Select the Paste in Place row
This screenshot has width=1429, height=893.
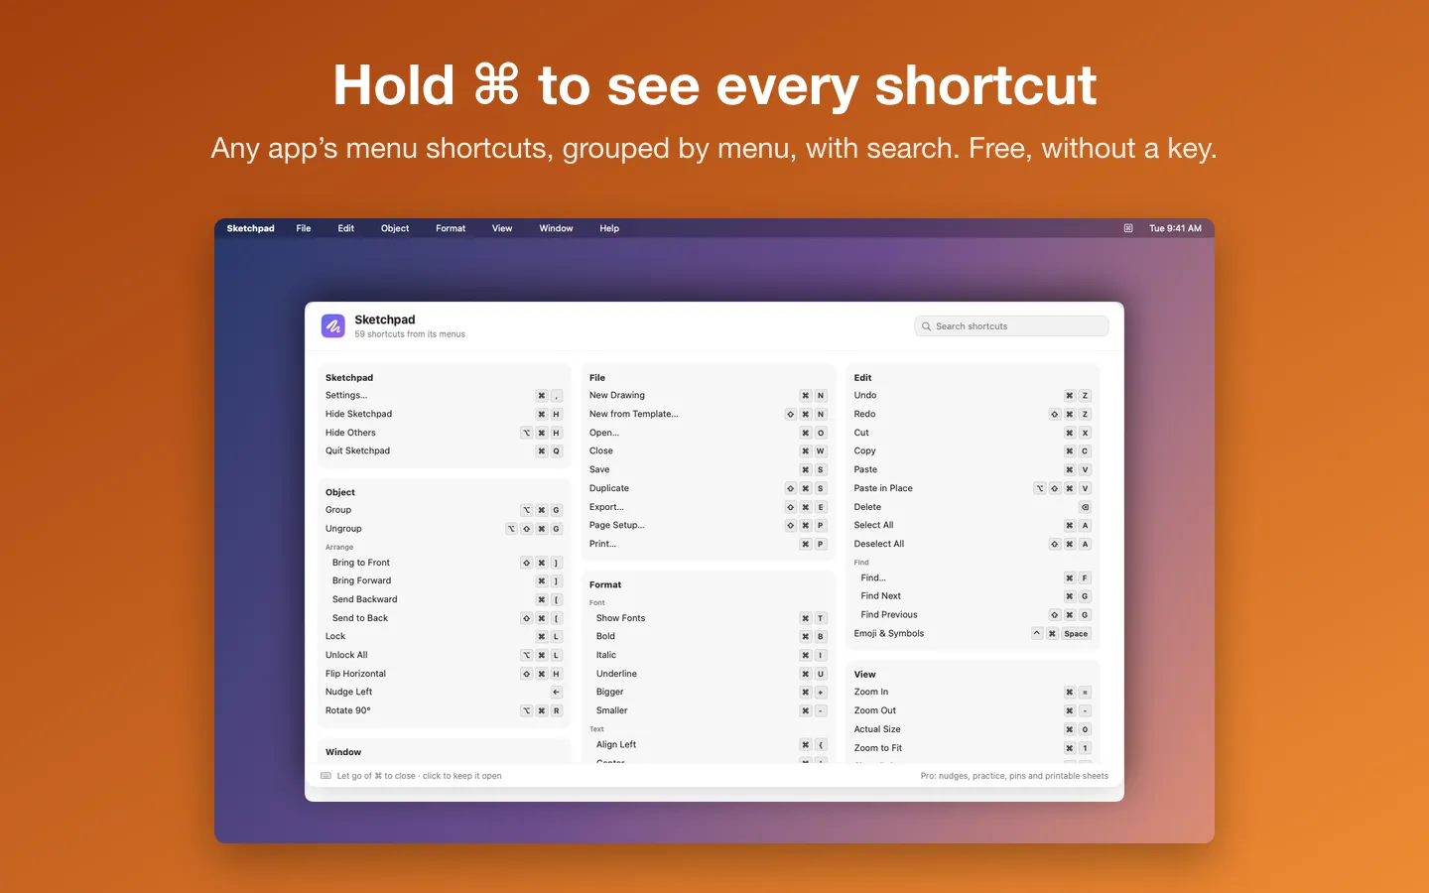[x=973, y=488]
